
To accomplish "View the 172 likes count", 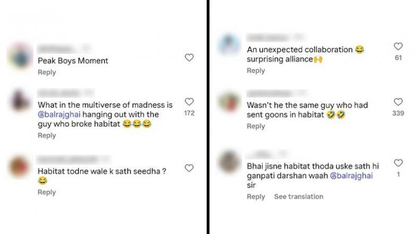I will point(189,114).
